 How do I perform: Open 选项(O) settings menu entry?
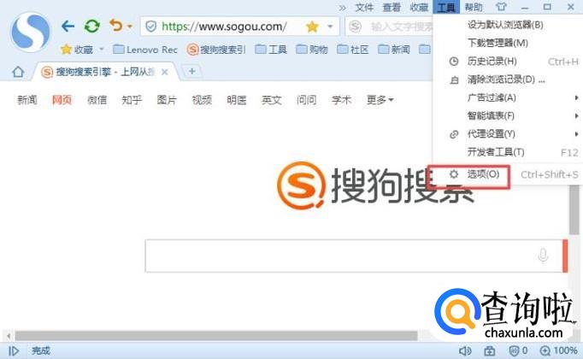coord(508,174)
